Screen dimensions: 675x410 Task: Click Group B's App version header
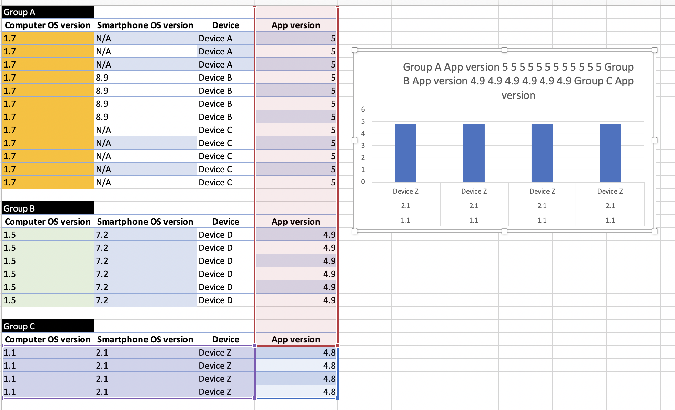(296, 222)
